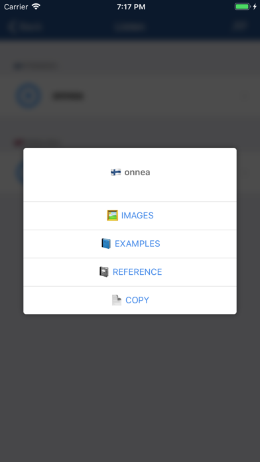Select the EXAMPLES option
The height and width of the screenshot is (462, 260).
(130, 244)
